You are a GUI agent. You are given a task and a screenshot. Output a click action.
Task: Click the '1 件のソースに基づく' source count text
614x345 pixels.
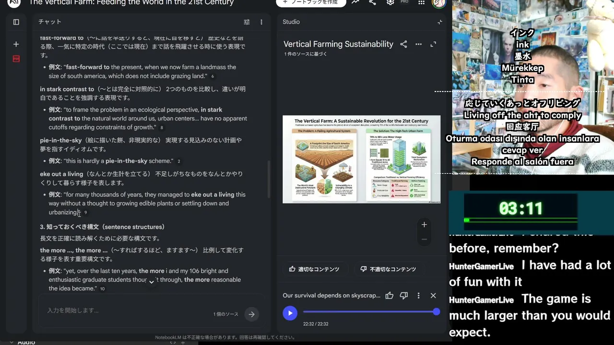point(306,54)
